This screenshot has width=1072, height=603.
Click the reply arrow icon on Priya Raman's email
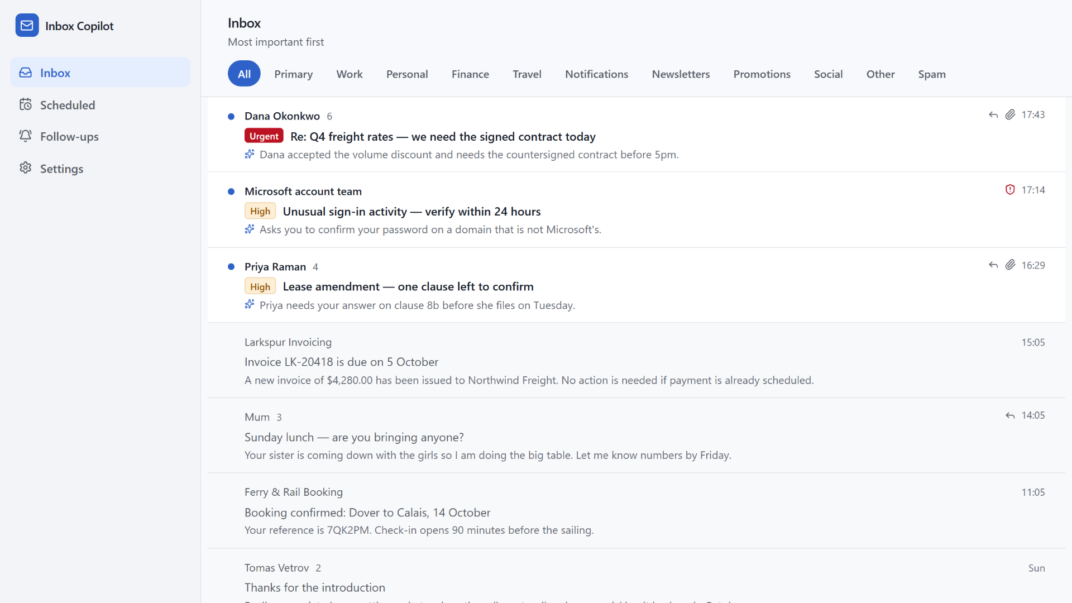tap(993, 265)
